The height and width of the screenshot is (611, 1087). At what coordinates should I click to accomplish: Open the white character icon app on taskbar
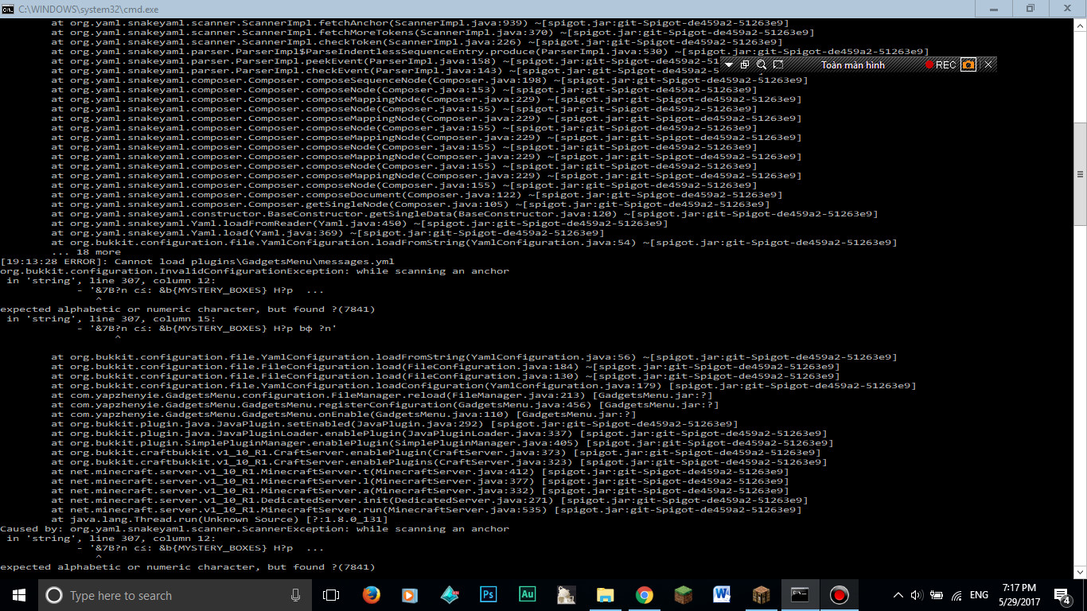566,595
